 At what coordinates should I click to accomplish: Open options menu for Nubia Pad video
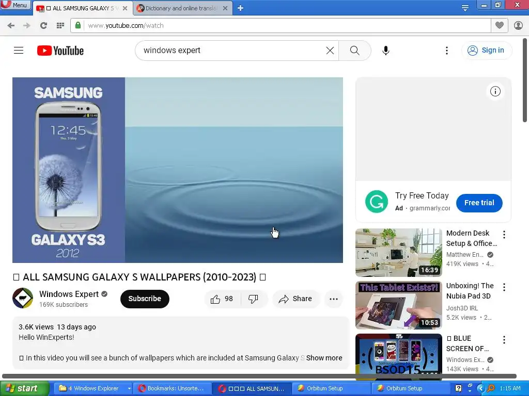[504, 287]
